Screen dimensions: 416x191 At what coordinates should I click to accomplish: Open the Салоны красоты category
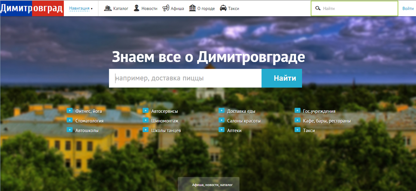[244, 121]
